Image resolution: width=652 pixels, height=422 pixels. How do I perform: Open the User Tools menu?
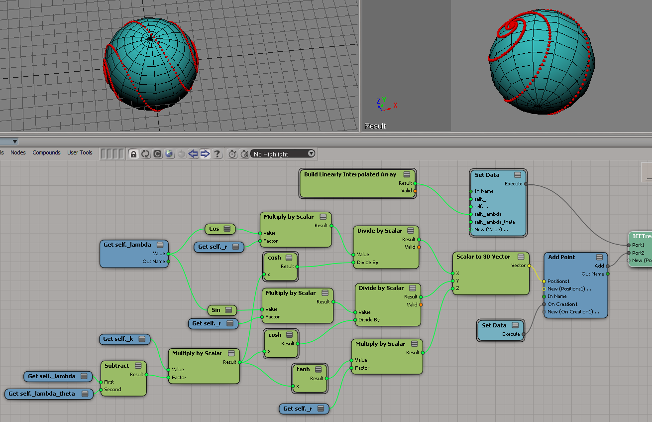(x=80, y=152)
